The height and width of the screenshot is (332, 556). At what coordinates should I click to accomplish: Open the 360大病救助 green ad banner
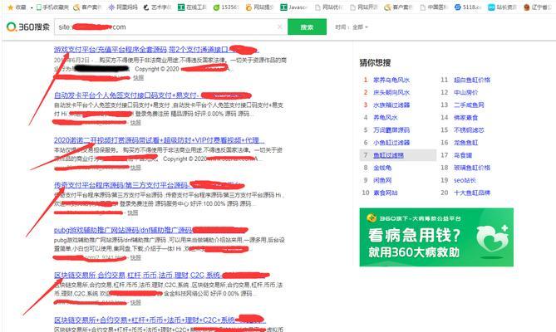point(436,237)
